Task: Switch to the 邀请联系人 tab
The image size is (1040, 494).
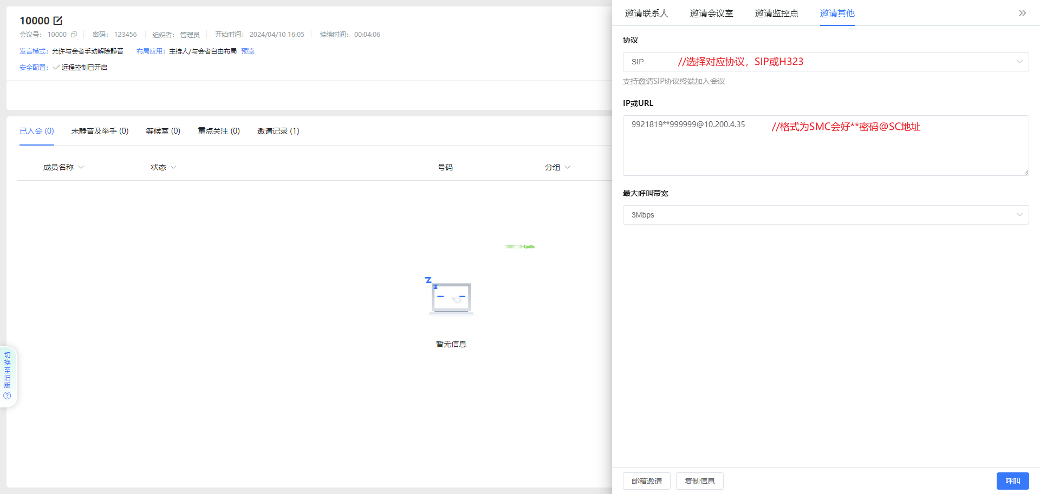Action: pyautogui.click(x=646, y=14)
